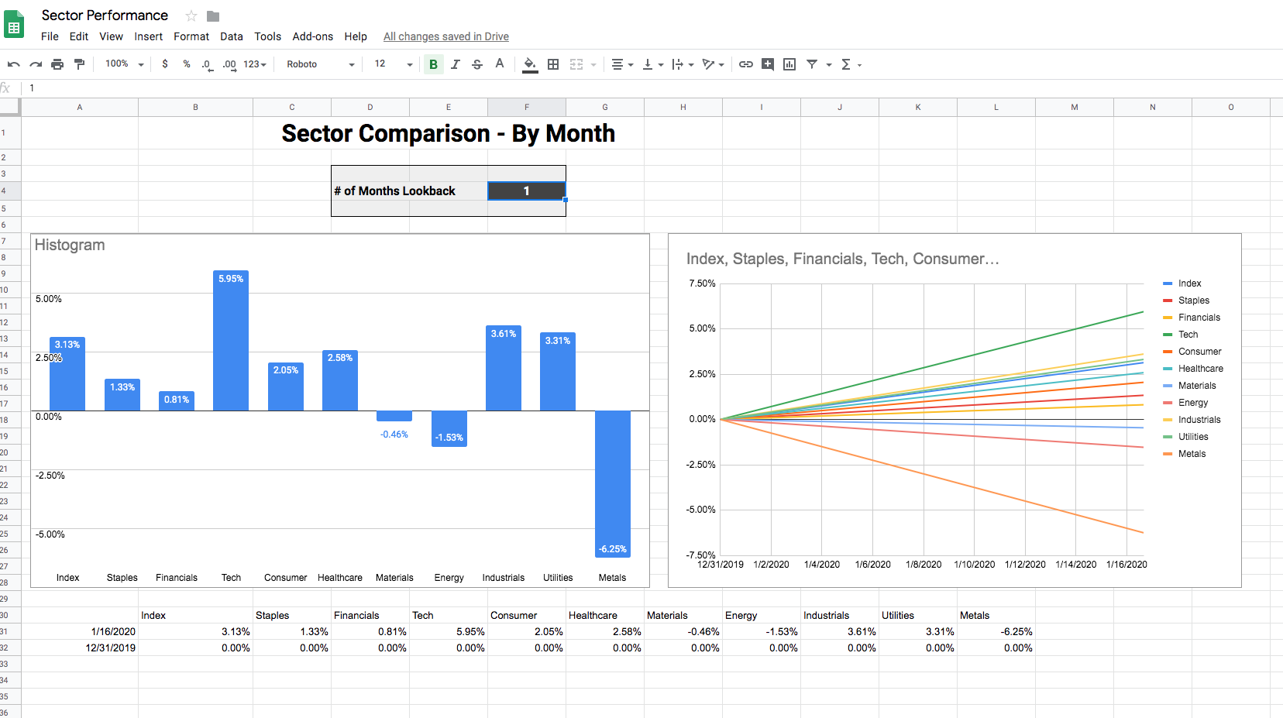Select cell with date 12/31/2019
The width and height of the screenshot is (1283, 718).
[80, 648]
